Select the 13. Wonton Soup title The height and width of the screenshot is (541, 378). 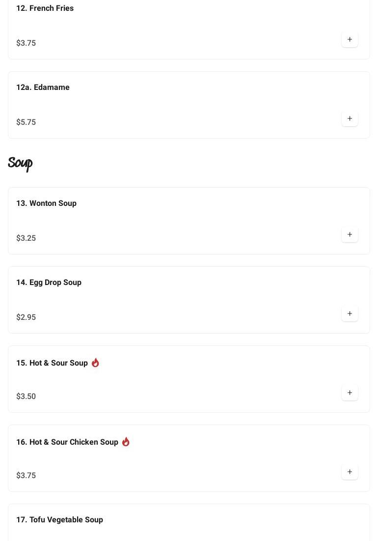[x=46, y=203]
